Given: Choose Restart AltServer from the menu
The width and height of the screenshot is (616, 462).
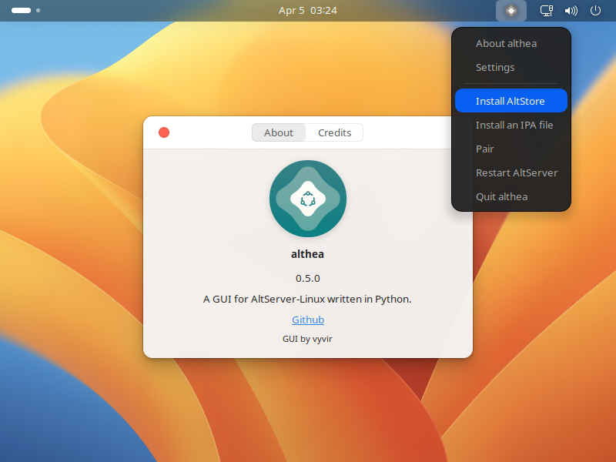Looking at the screenshot, I should click(x=517, y=172).
